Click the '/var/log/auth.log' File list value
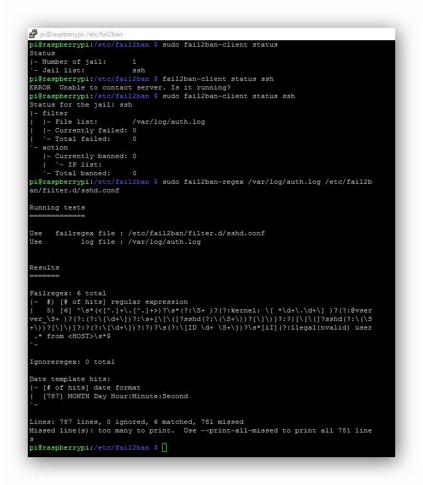Viewport: 423px width, 485px height. point(168,122)
